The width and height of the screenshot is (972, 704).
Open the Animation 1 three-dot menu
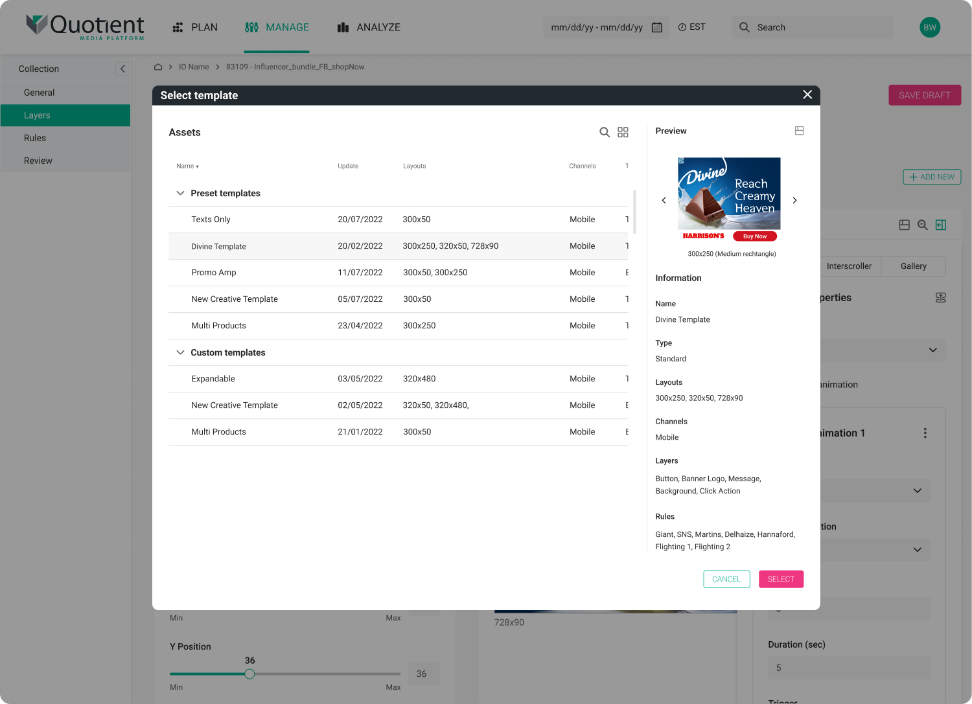925,433
